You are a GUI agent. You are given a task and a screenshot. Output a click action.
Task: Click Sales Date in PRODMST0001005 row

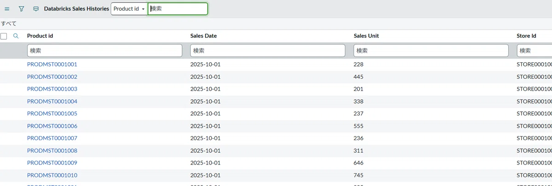click(x=205, y=114)
